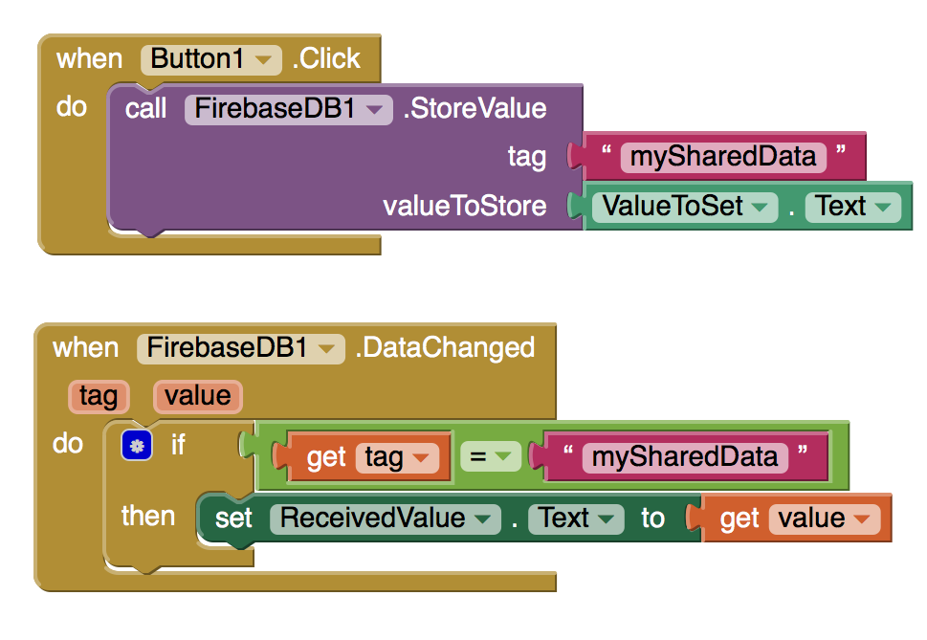Edit mySharedData text in the if comparison

click(x=685, y=458)
